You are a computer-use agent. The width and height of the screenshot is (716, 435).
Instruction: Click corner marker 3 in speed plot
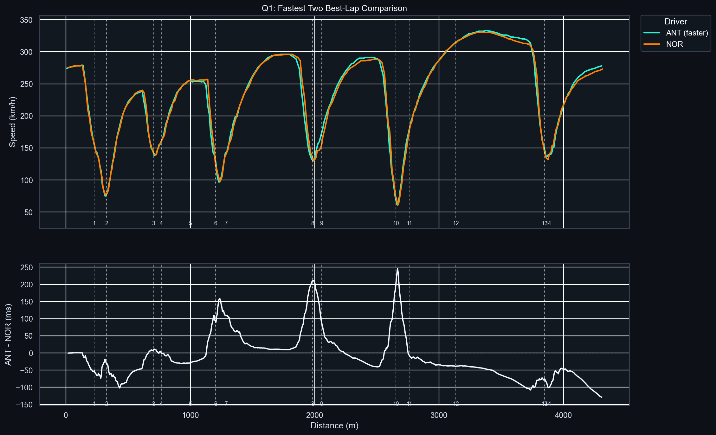pyautogui.click(x=154, y=223)
